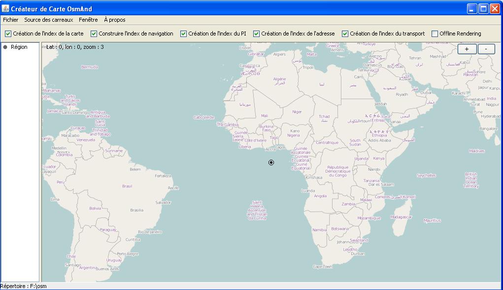This screenshot has height=290, width=503.
Task: Click the Java icon in the title bar
Action: (x=5, y=8)
